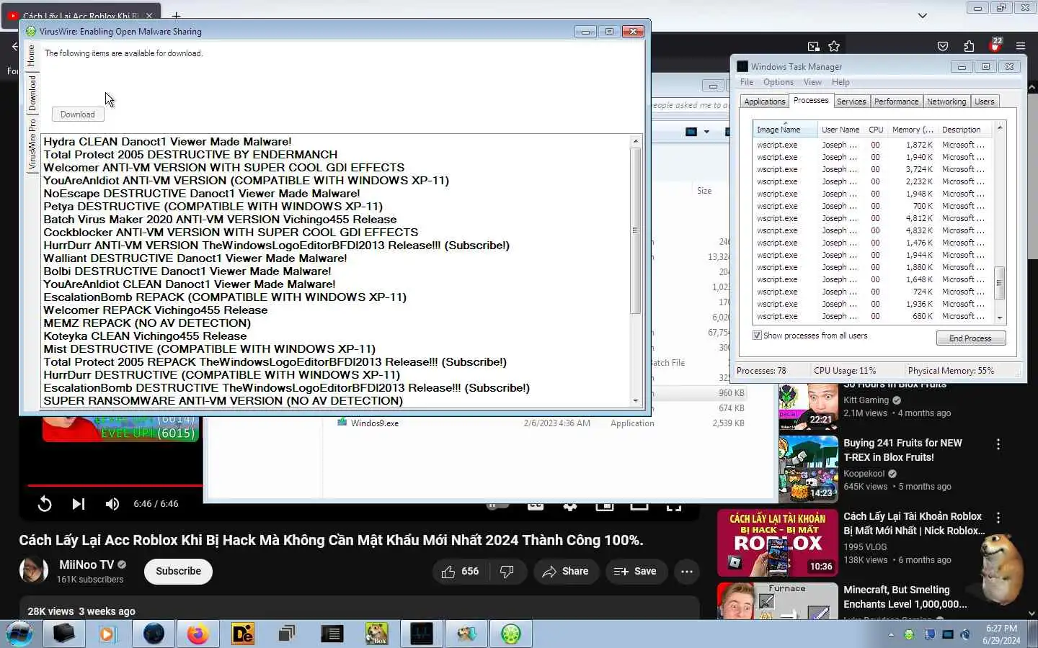Select Koteyka CLEAN Vichingo455 Release list item

[145, 336]
